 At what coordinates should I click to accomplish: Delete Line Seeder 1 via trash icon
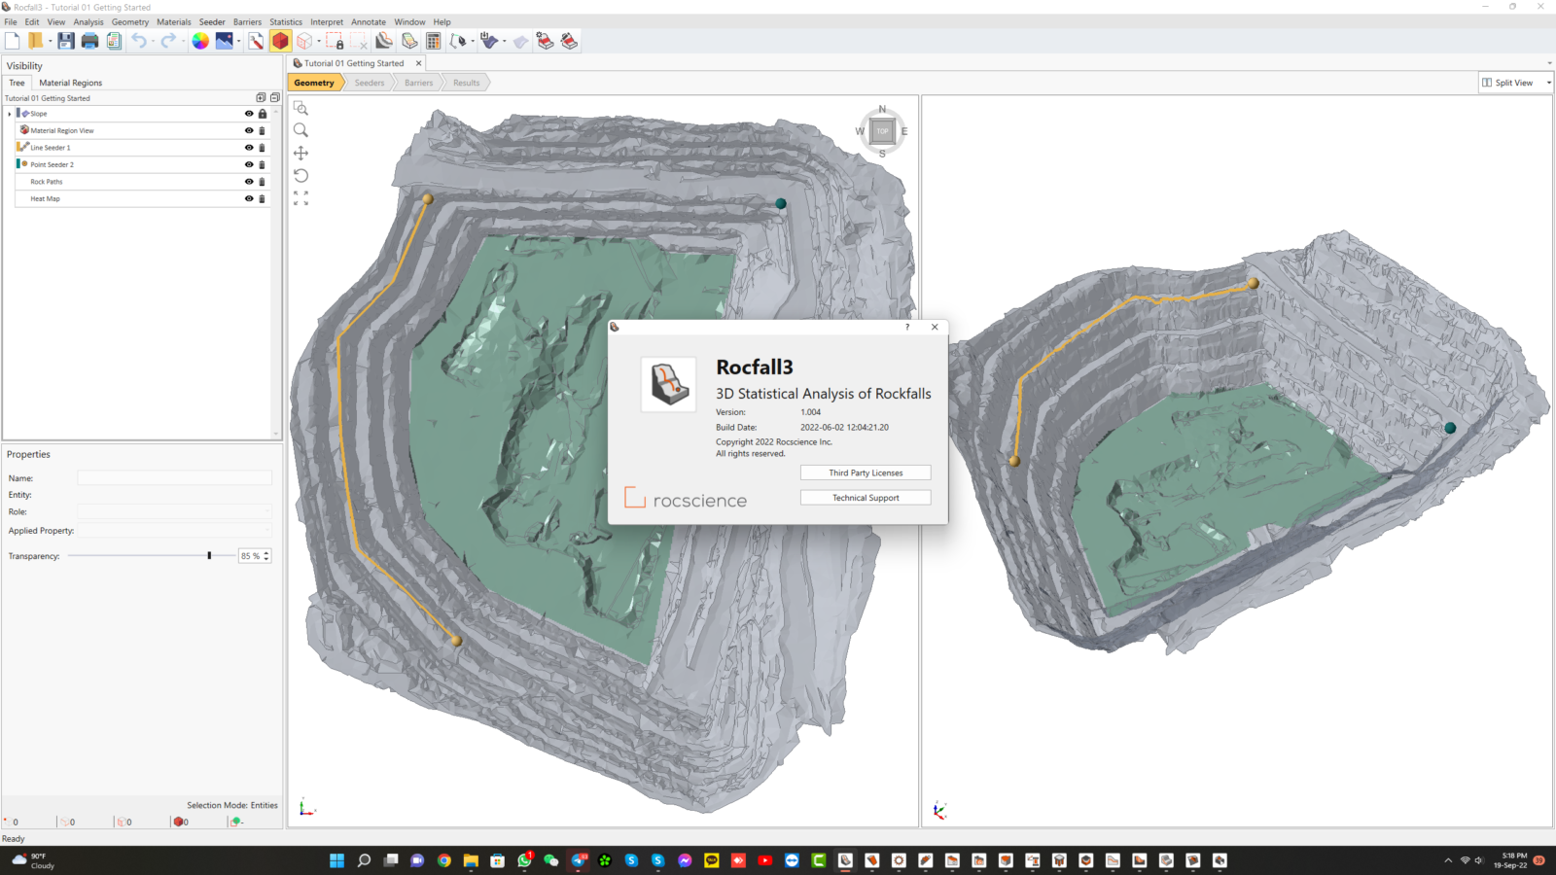262,148
